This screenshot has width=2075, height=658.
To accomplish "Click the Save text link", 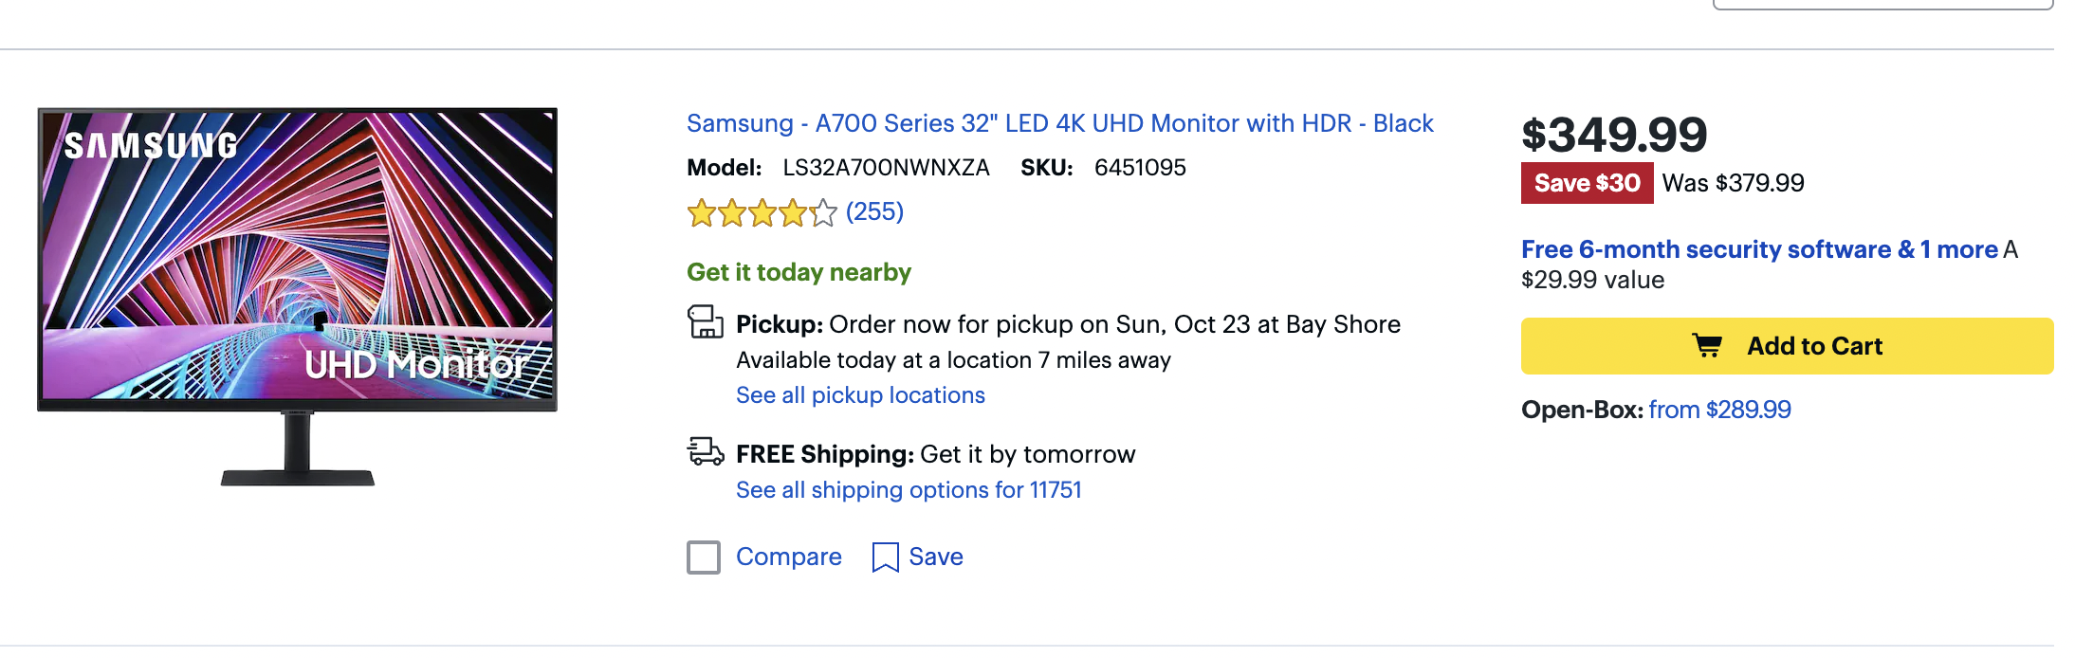I will tap(935, 557).
